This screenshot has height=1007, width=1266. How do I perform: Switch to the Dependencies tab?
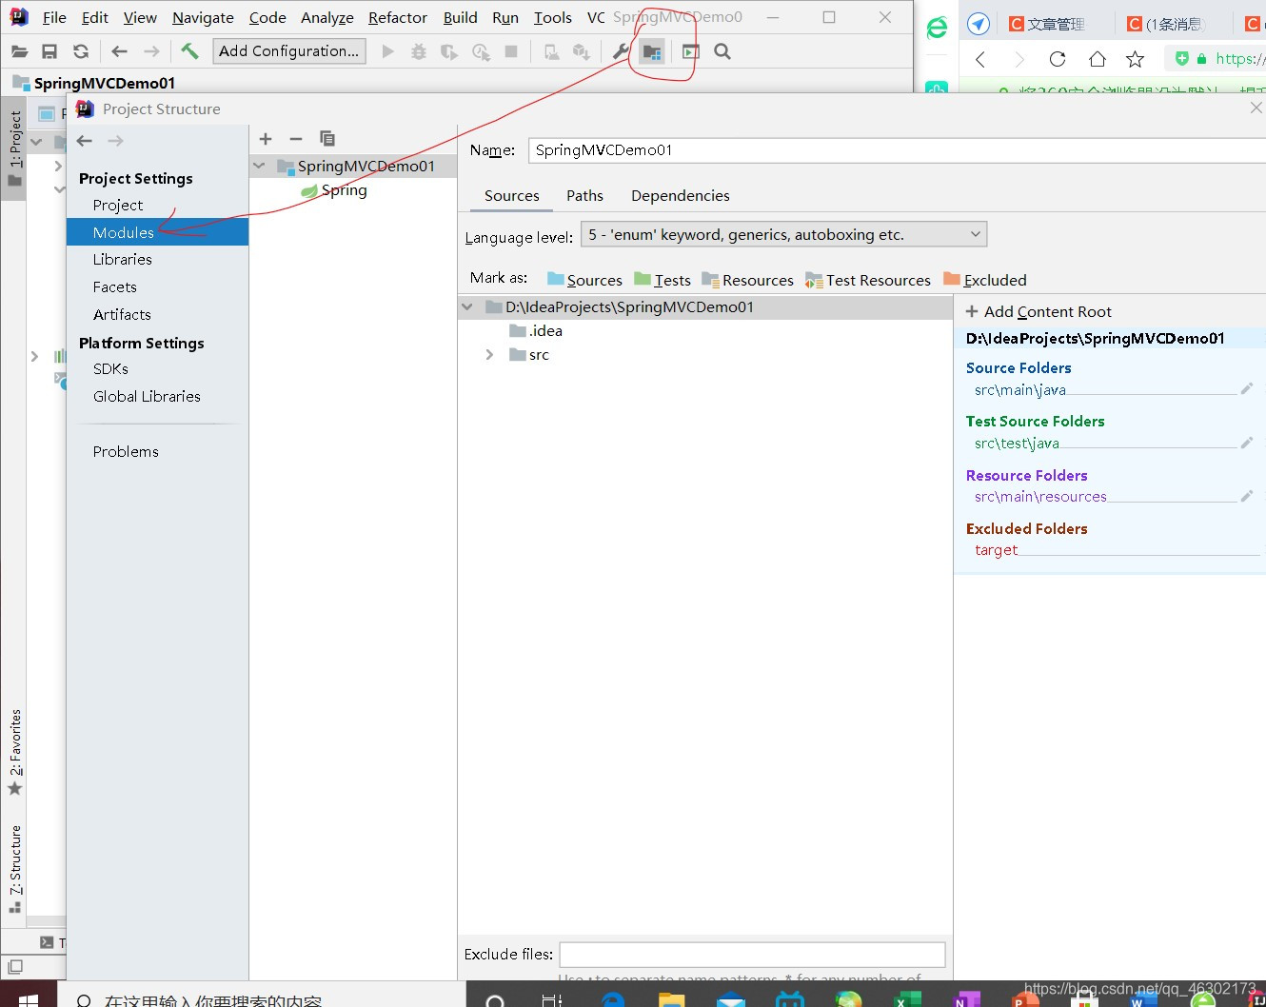click(x=680, y=195)
